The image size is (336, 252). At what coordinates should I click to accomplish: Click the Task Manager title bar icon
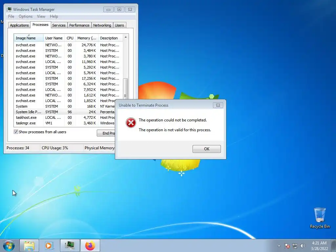click(x=9, y=9)
